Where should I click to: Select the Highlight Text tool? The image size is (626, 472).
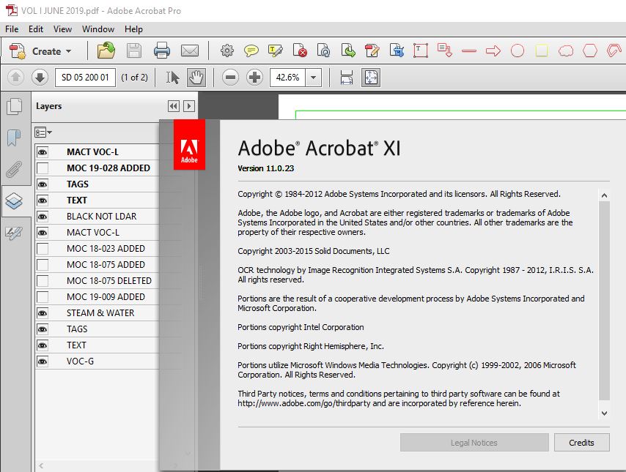point(276,51)
